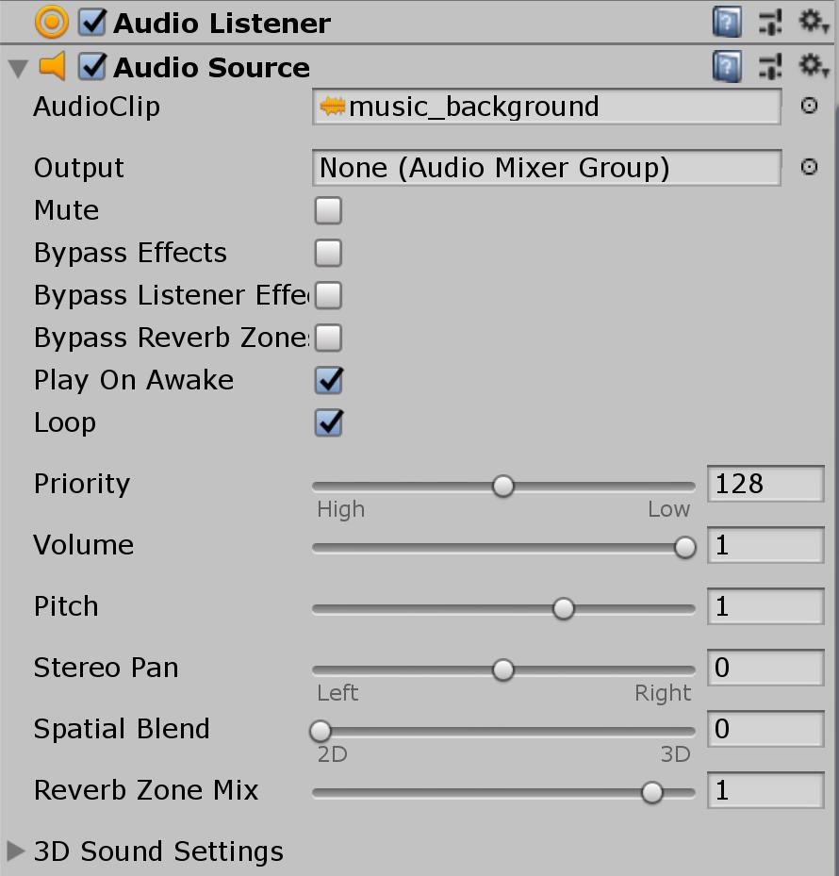This screenshot has width=839, height=876.
Task: Expand the 3D Sound Settings section
Action: pos(16,851)
